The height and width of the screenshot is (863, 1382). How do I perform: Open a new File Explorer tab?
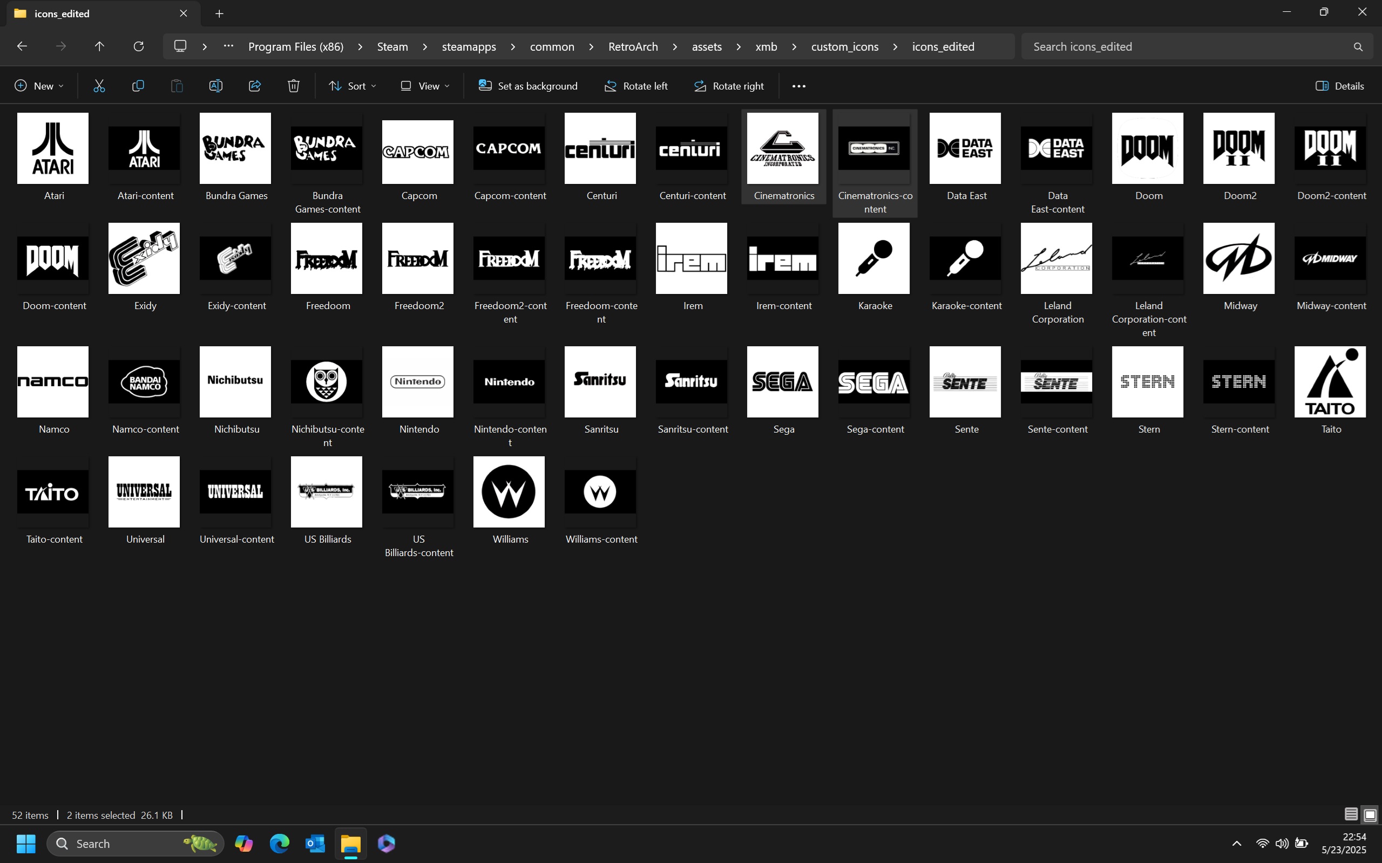coord(219,13)
